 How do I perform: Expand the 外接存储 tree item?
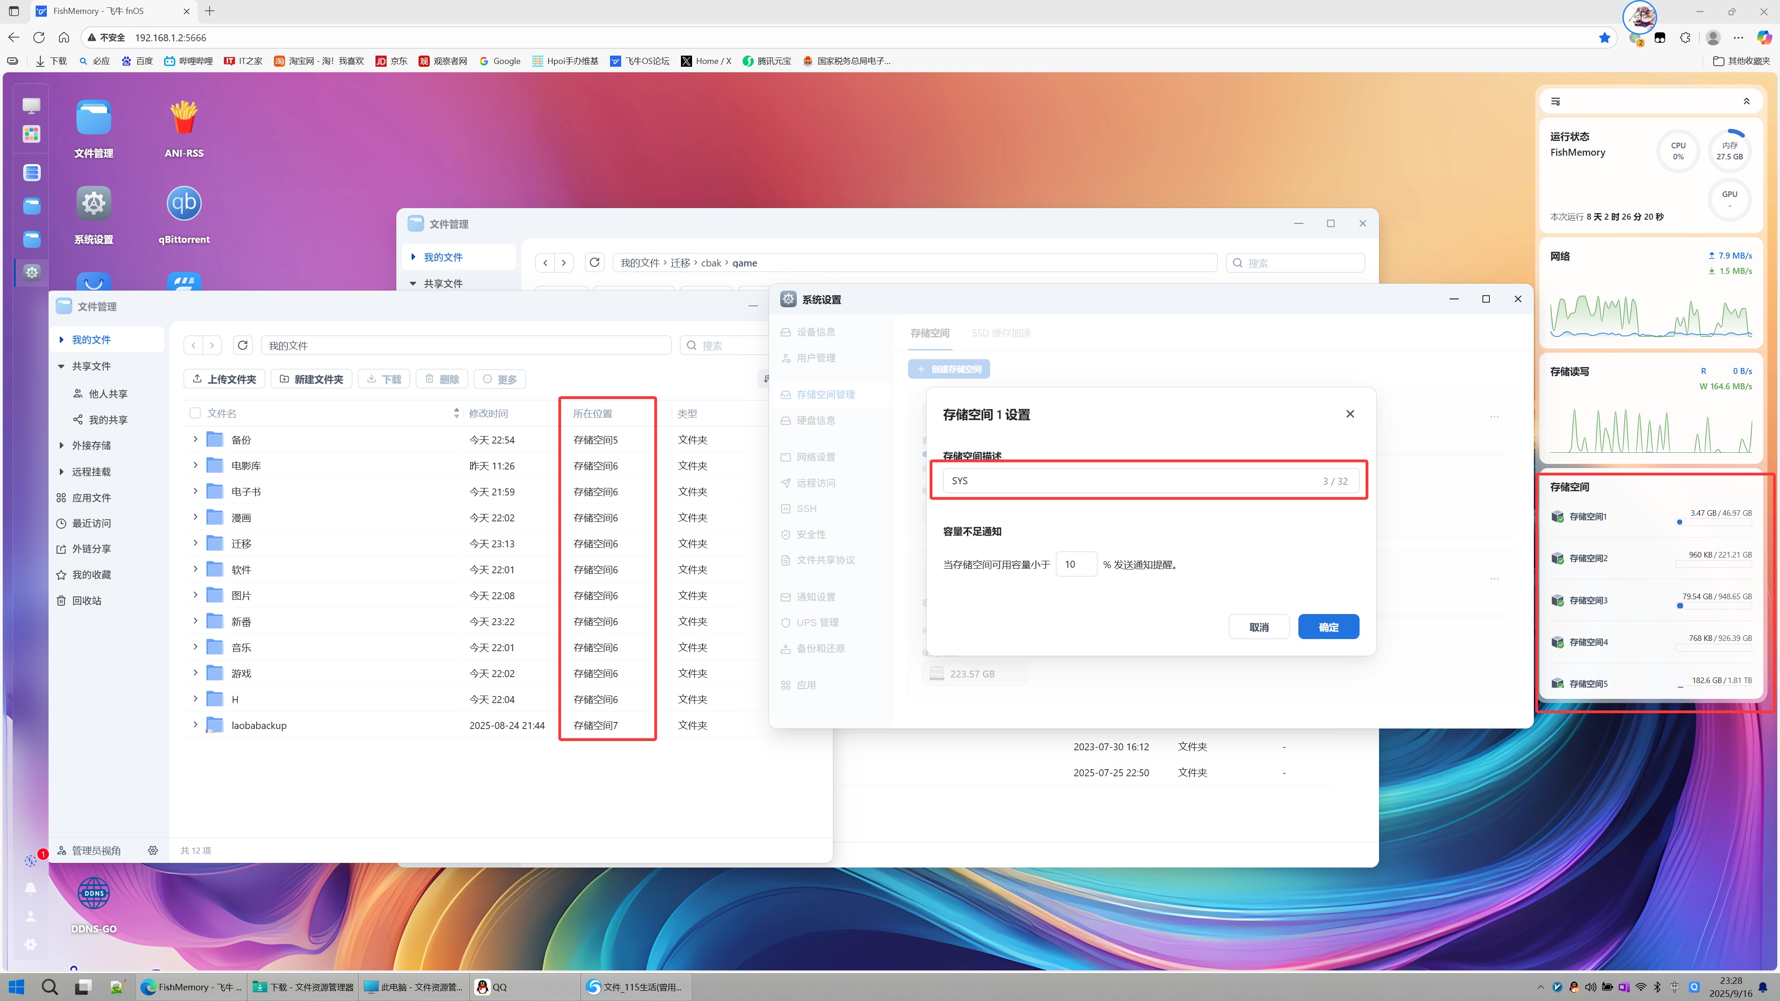(62, 445)
